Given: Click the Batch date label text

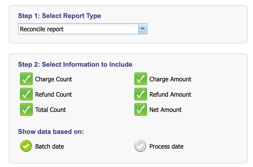Looking at the screenshot, I should coord(50,146).
